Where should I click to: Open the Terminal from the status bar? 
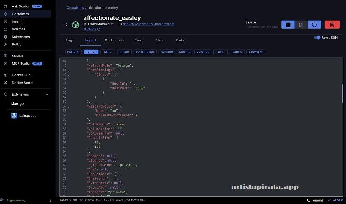click(x=316, y=200)
